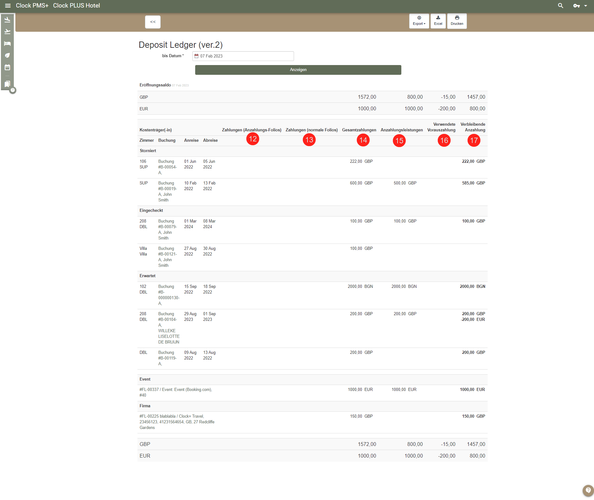Click the 106 SUP room cell
The width and height of the screenshot is (594, 500).
click(x=144, y=164)
